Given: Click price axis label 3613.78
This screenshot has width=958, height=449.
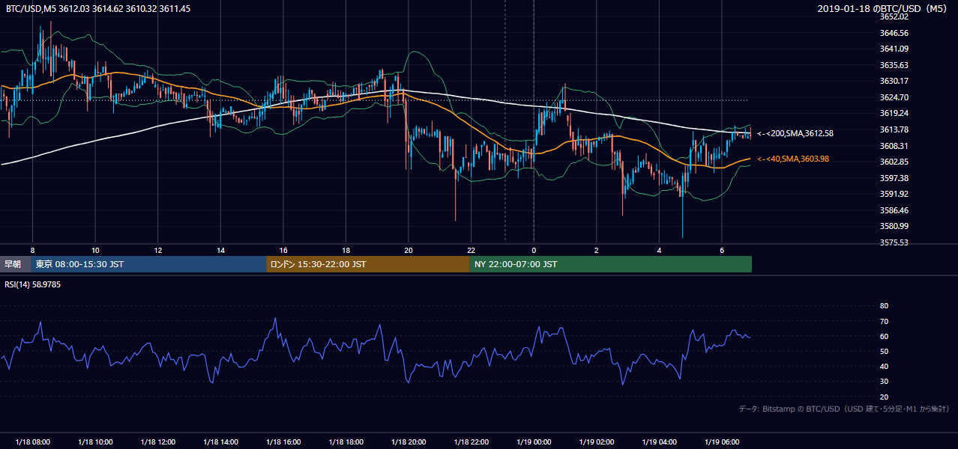Looking at the screenshot, I should coord(894,129).
